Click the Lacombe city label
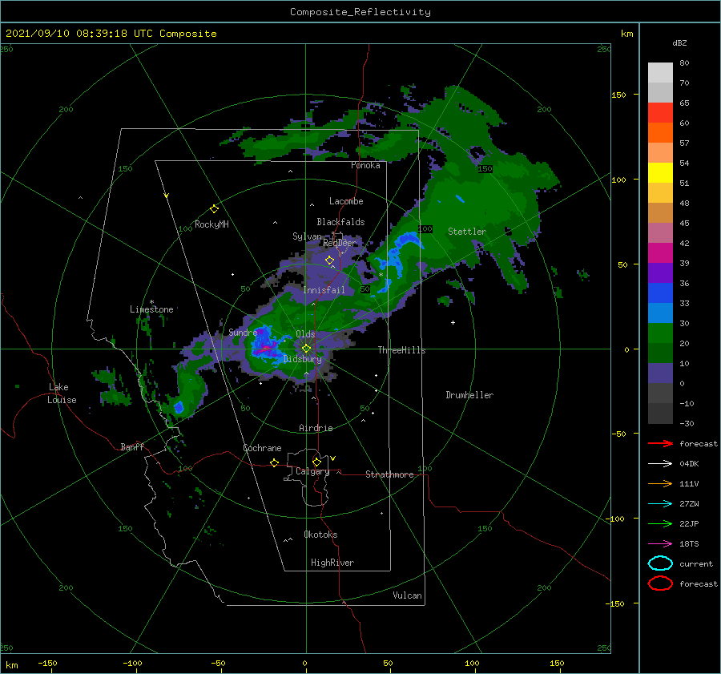 (346, 201)
